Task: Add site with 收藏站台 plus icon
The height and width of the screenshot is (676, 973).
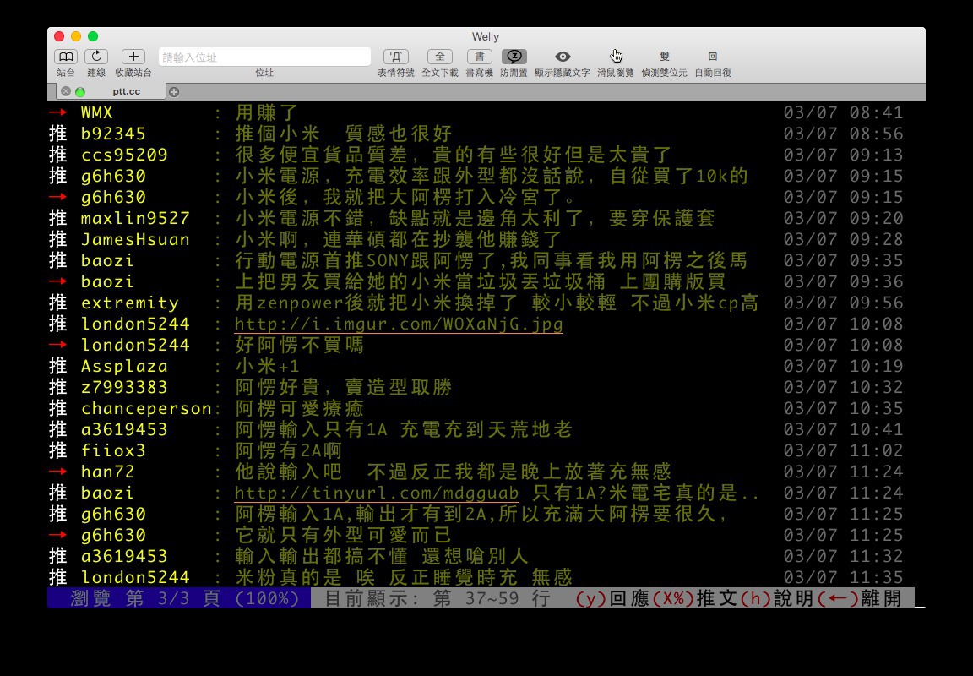Action: [133, 57]
